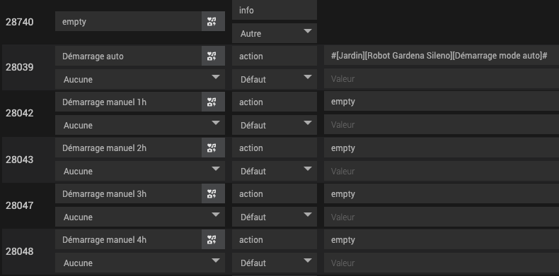Expand Aucune dropdown under Démarrage manuel 1h

pos(140,125)
